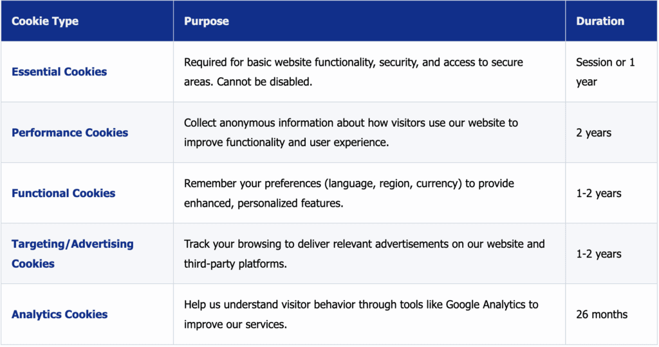
Task: Select the '2 years' duration cell
Action: 594,133
